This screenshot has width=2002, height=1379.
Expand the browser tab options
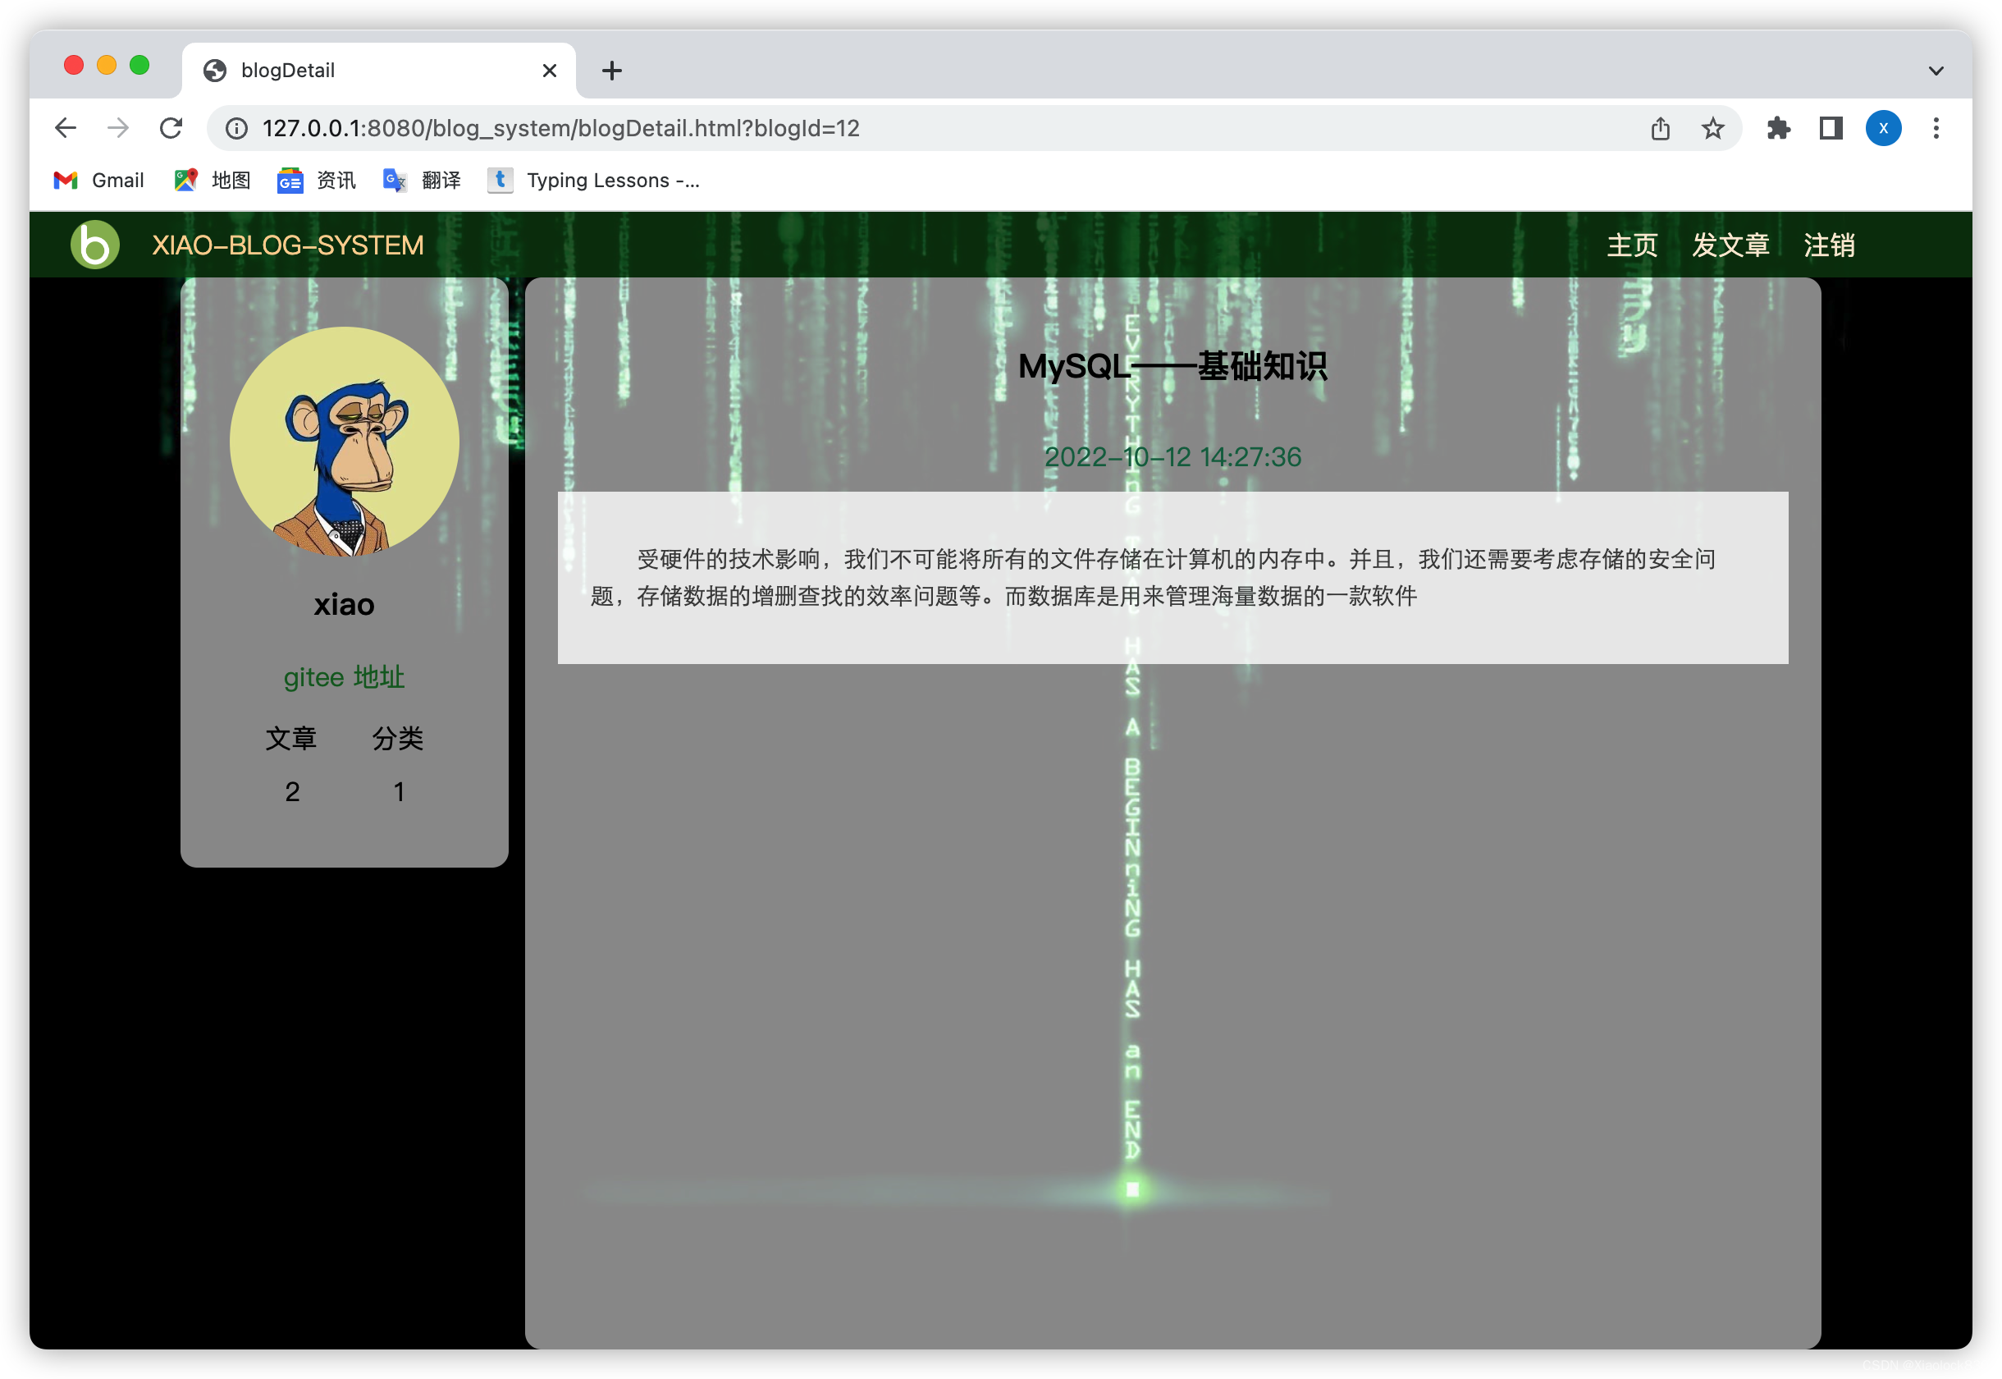point(1935,68)
